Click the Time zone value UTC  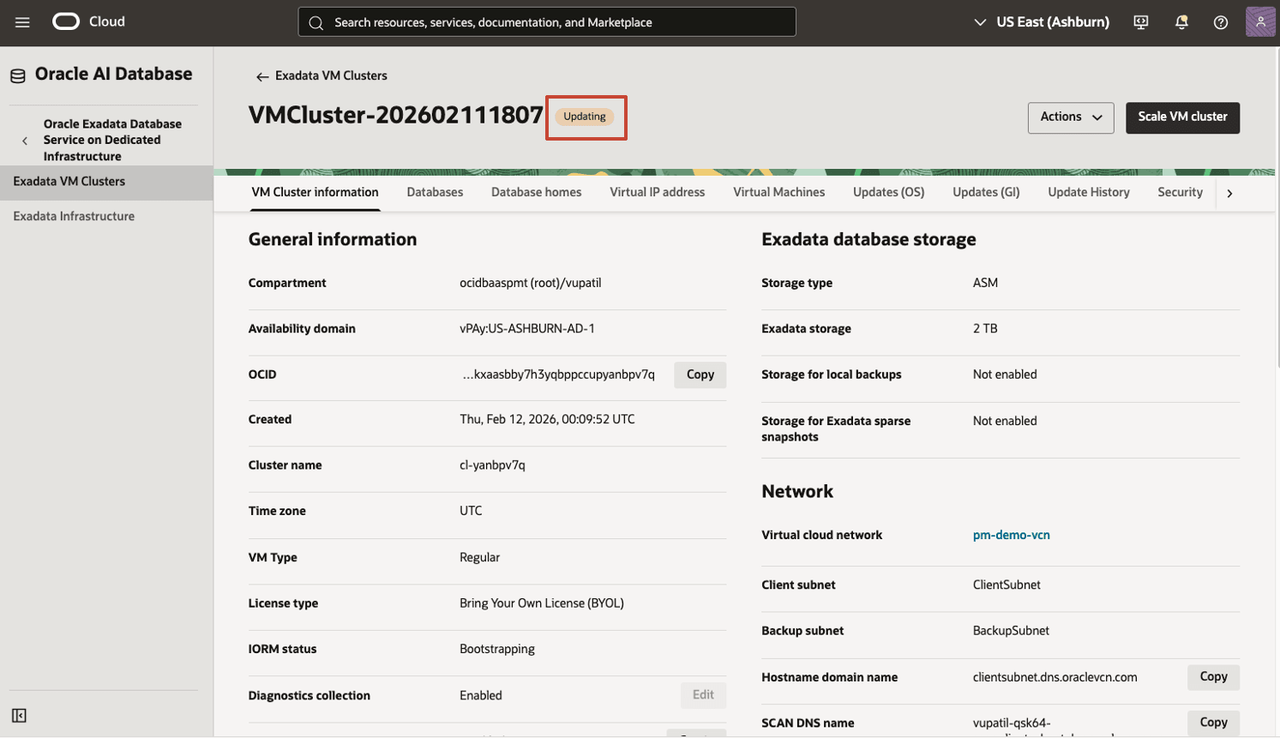coord(471,511)
